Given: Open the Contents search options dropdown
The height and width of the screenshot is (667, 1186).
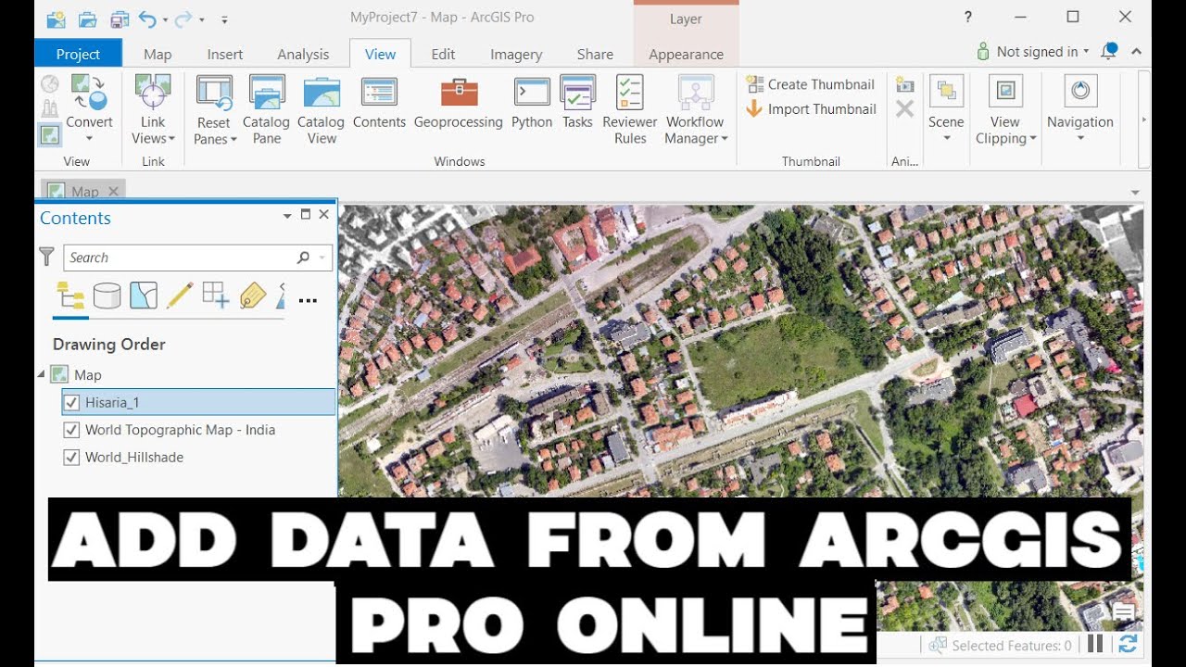Looking at the screenshot, I should click(322, 258).
